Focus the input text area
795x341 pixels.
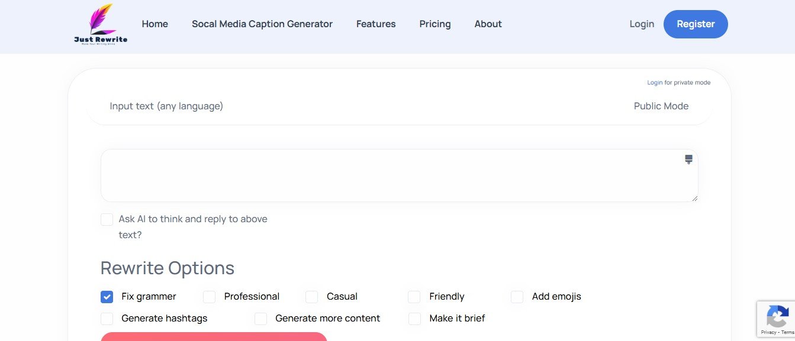391,176
